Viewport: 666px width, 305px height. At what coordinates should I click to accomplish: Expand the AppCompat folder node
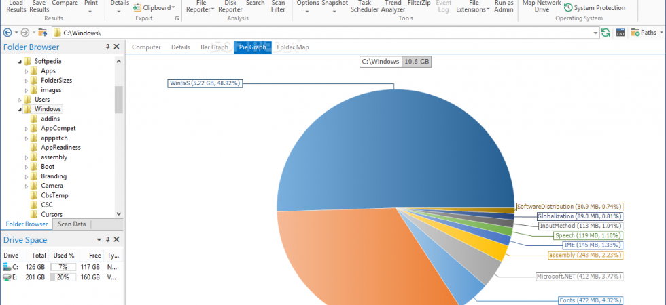(27, 128)
